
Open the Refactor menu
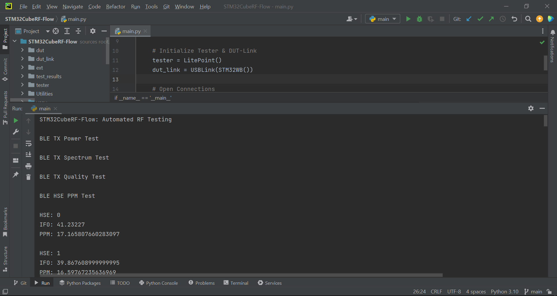point(115,7)
